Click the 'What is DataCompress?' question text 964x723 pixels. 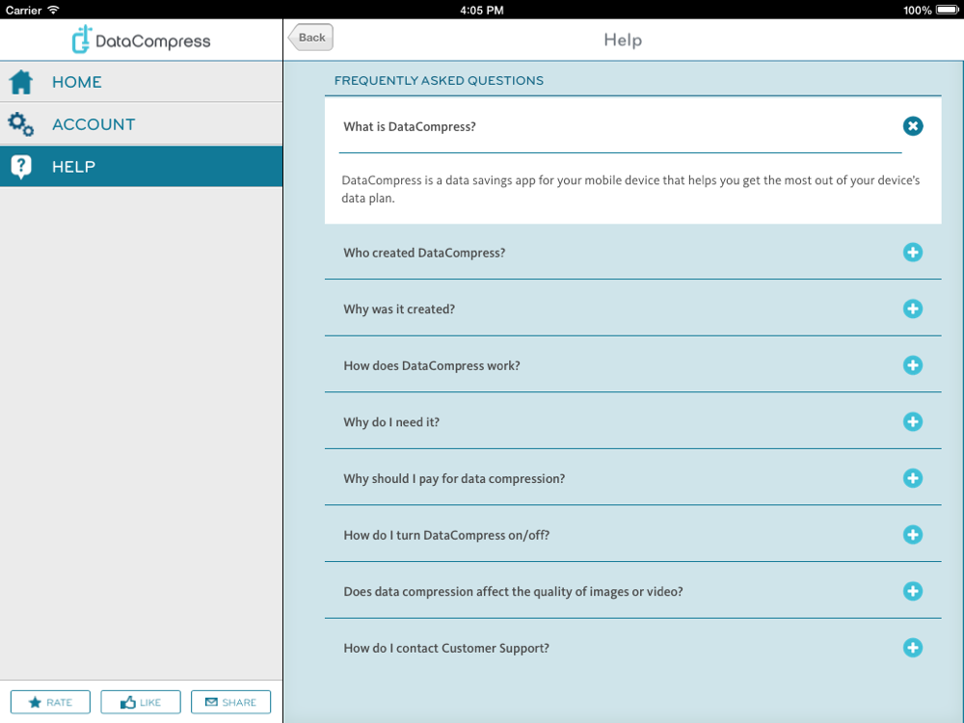coord(410,126)
